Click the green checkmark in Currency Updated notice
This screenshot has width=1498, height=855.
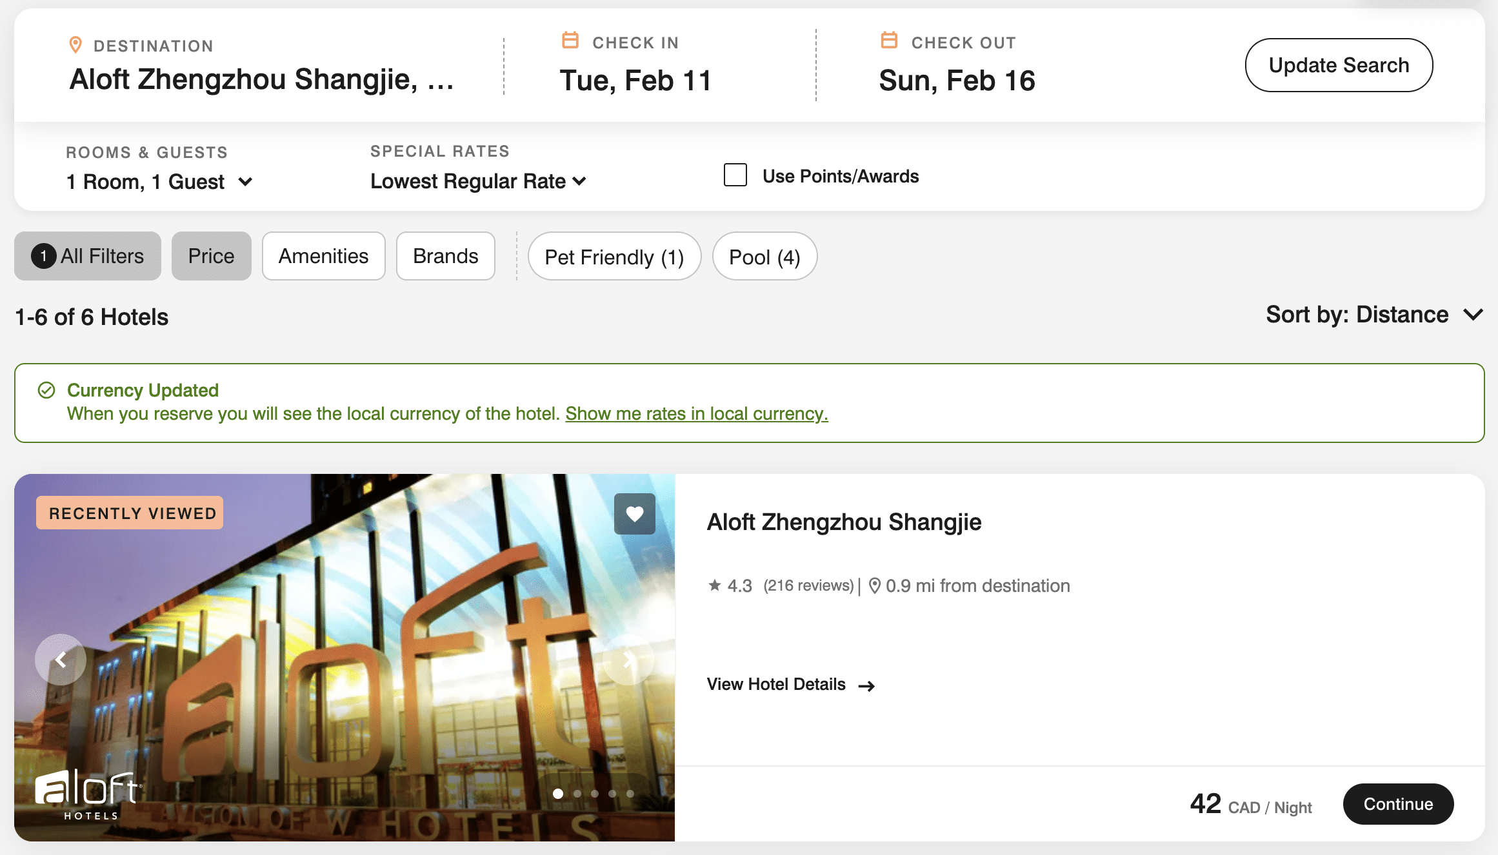(46, 390)
